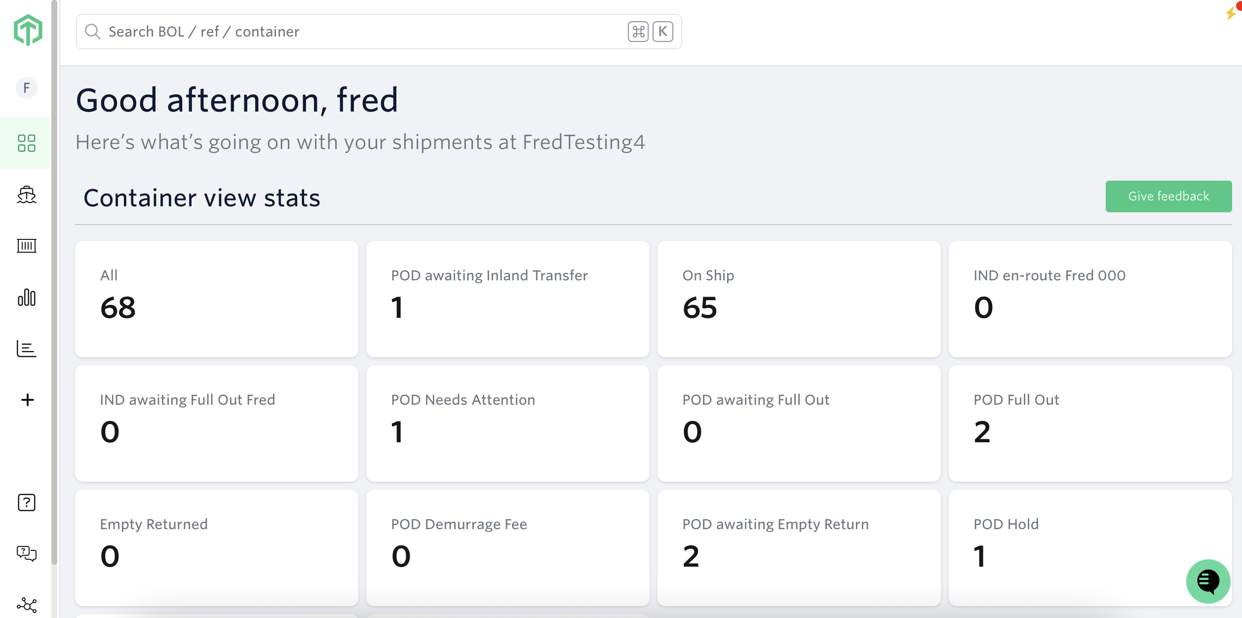Open the sidebar chat bubbles icon

tap(27, 553)
